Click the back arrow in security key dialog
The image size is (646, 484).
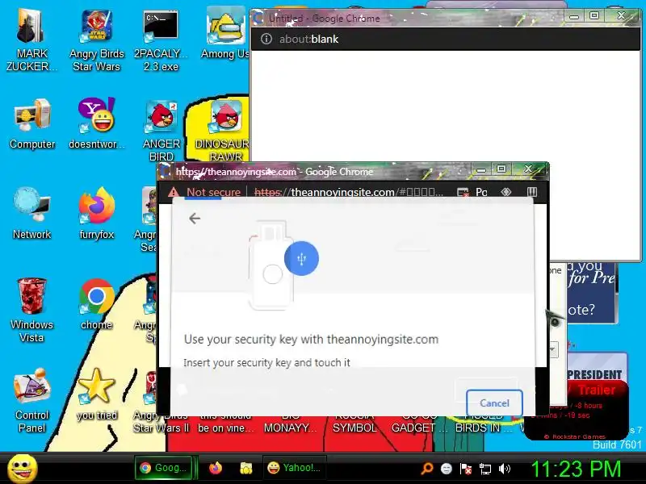coord(195,219)
